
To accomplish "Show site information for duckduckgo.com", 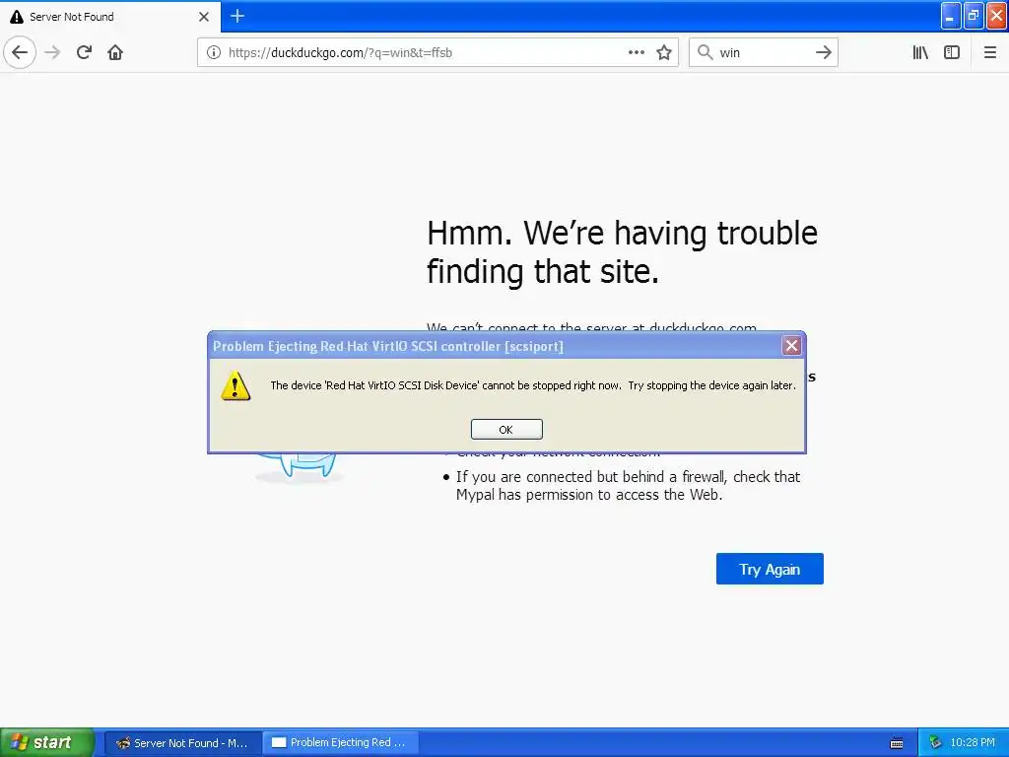I will (214, 53).
